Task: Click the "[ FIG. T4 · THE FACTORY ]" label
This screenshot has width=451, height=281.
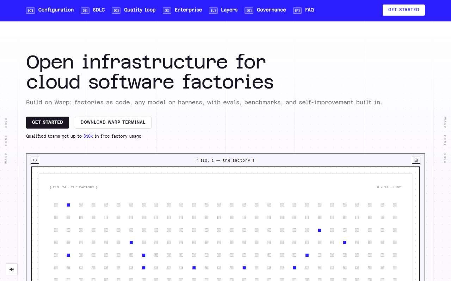Action: (74, 188)
